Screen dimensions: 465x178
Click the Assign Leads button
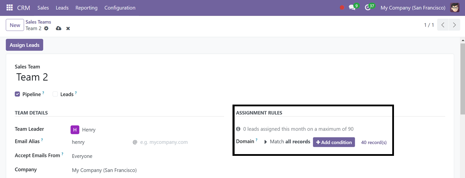click(25, 45)
